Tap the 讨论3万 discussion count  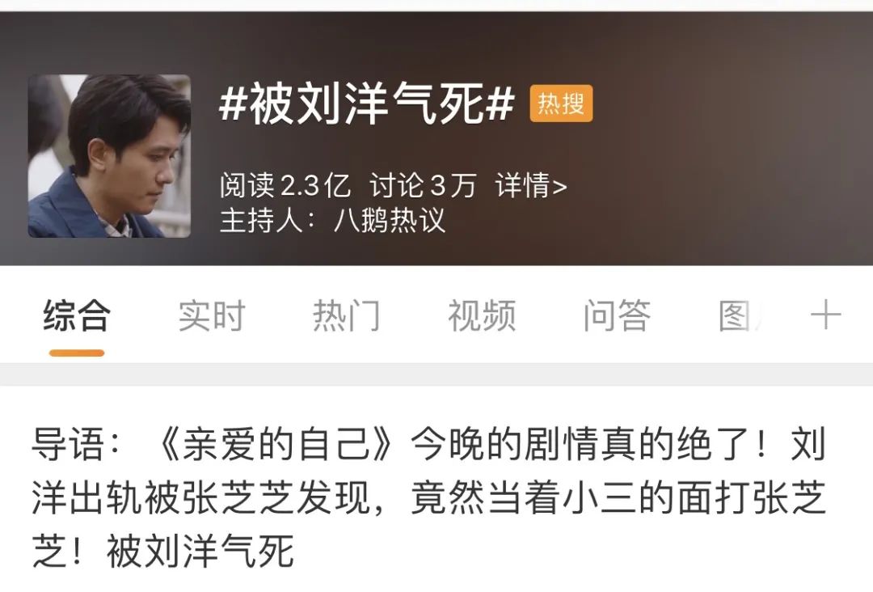point(423,185)
